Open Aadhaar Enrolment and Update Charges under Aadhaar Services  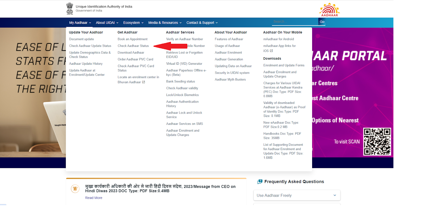click(x=183, y=133)
